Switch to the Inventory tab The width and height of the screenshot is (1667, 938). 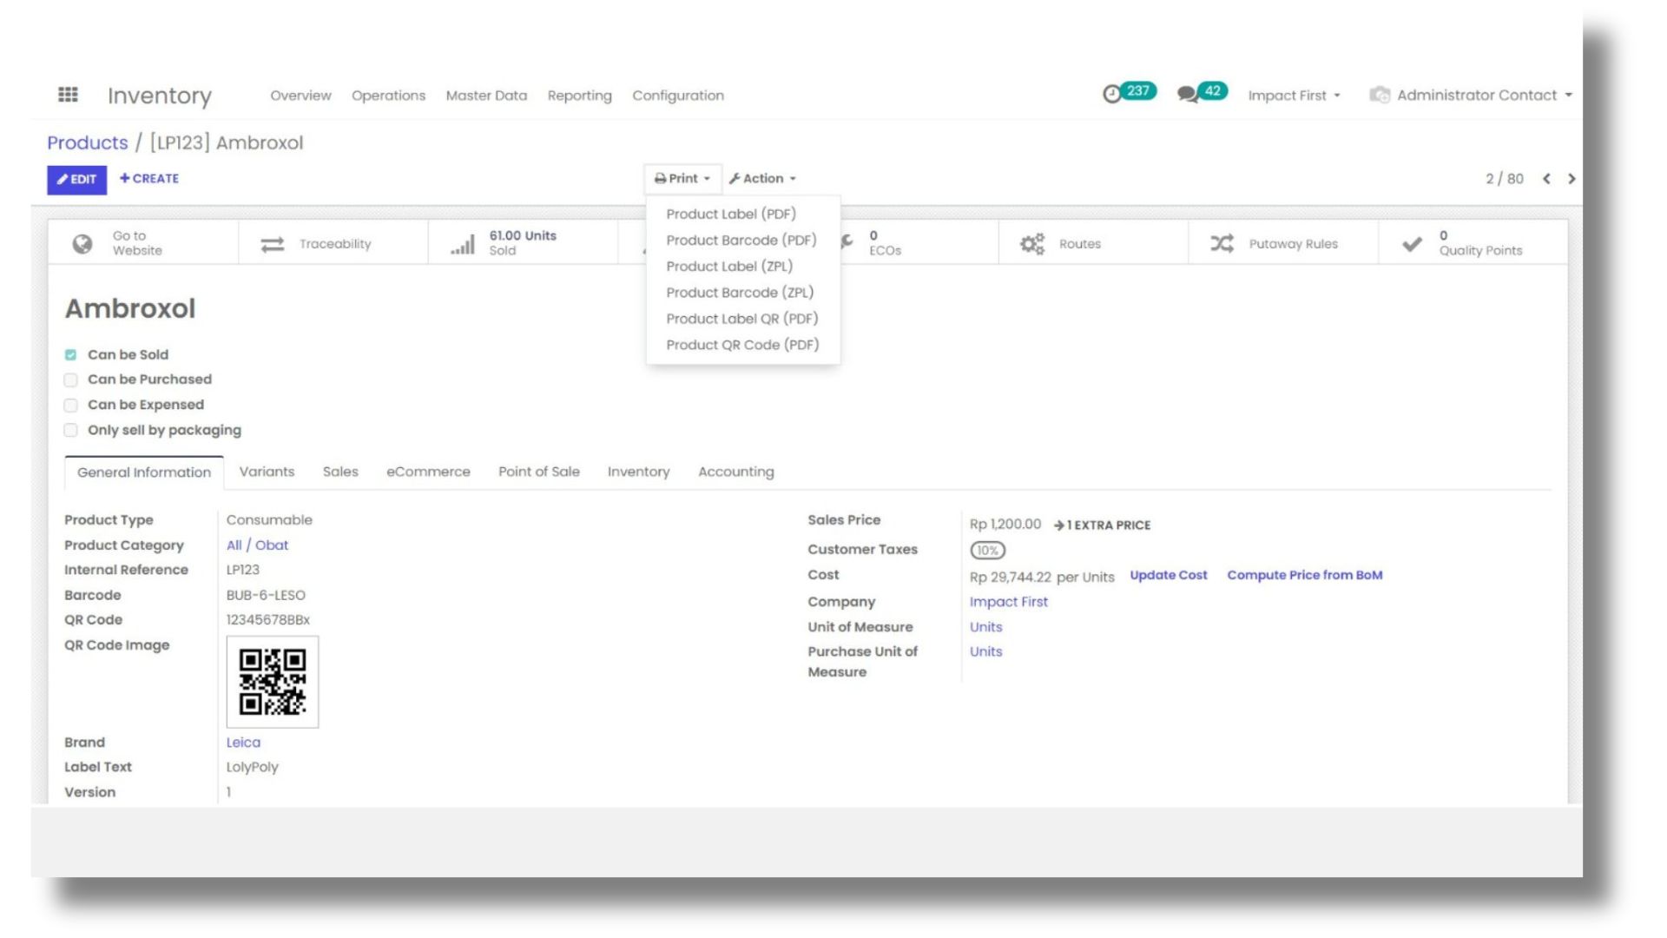click(x=638, y=472)
